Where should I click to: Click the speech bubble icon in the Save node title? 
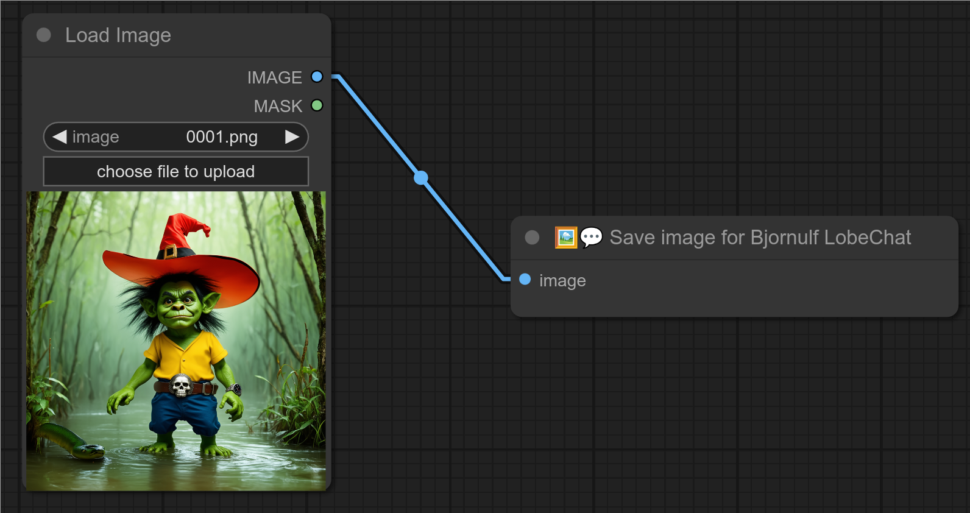[x=591, y=238]
